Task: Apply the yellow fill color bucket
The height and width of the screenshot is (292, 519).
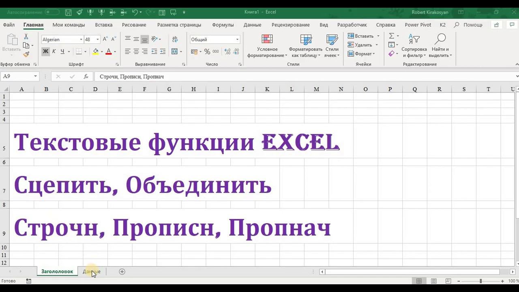Action: (x=96, y=52)
